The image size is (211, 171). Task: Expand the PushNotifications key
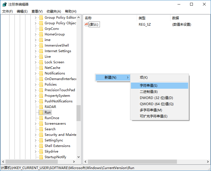[x=35, y=101]
